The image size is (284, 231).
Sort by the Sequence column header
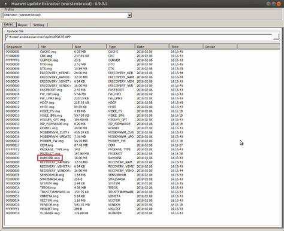pos(22,47)
